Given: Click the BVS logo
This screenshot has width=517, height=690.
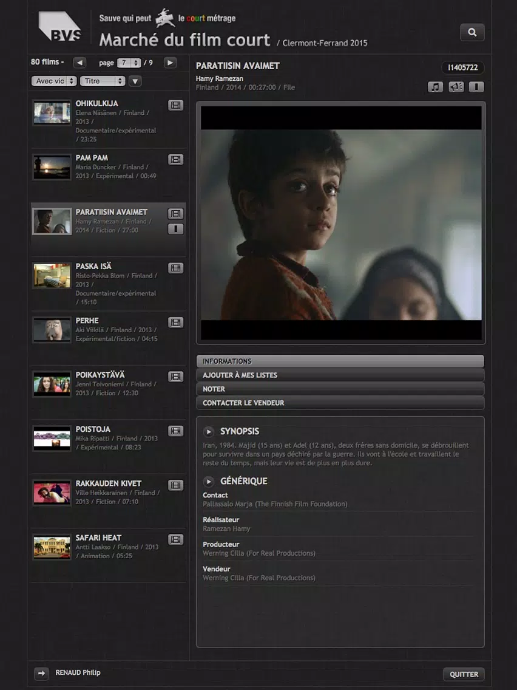Looking at the screenshot, I should coord(60,26).
